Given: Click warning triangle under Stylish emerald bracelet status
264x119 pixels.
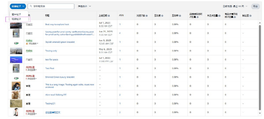Looking at the screenshot, I should pos(27,43).
